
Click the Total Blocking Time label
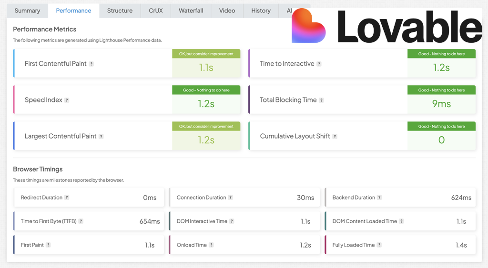[288, 100]
